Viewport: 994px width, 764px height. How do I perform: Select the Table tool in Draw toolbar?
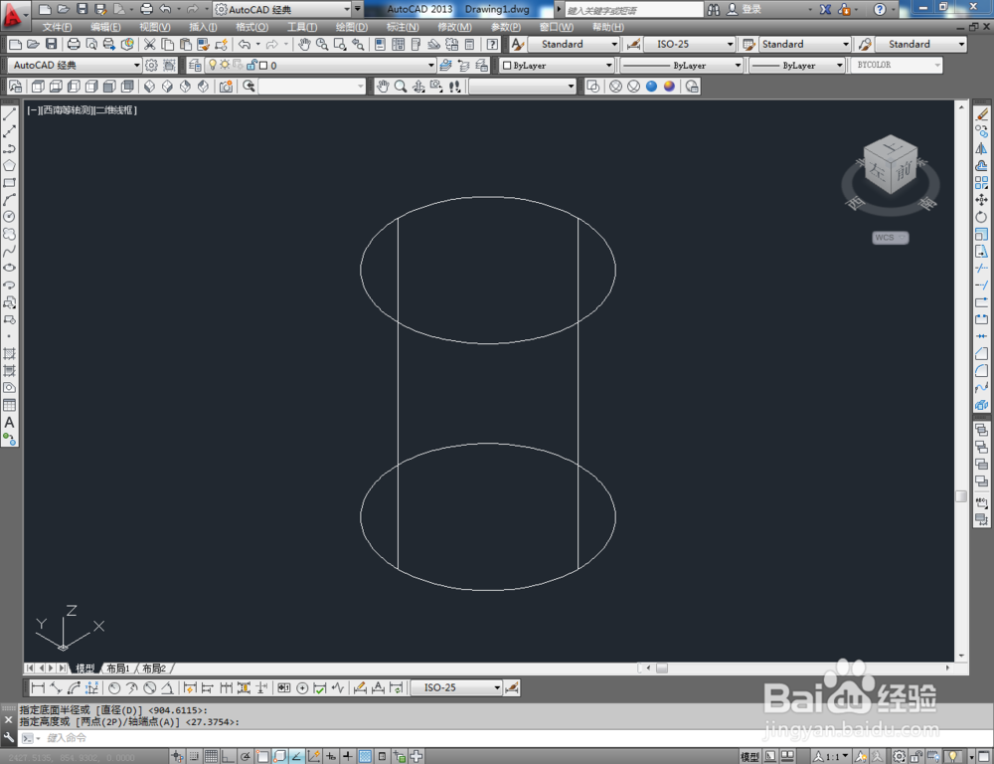[10, 405]
